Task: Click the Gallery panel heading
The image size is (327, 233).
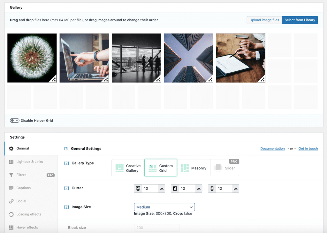Action: [x=16, y=8]
